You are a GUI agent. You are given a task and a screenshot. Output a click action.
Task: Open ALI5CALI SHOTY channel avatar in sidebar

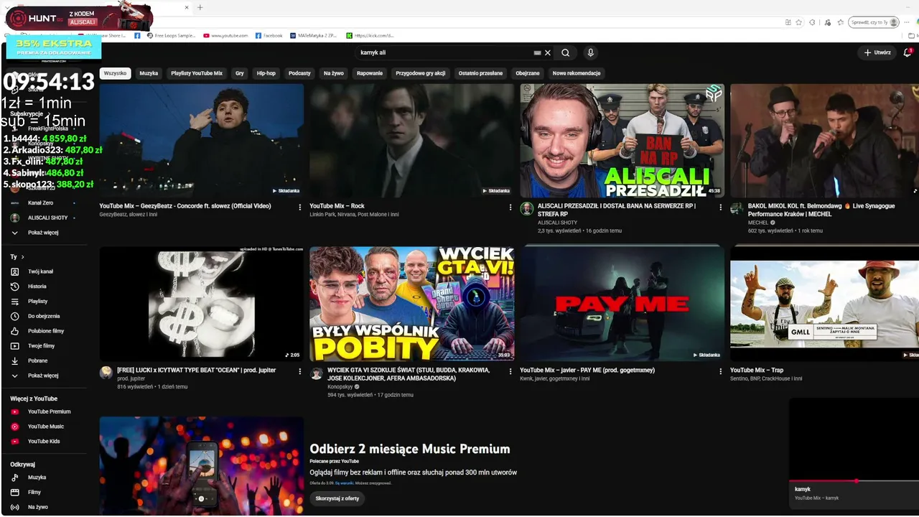click(x=14, y=218)
